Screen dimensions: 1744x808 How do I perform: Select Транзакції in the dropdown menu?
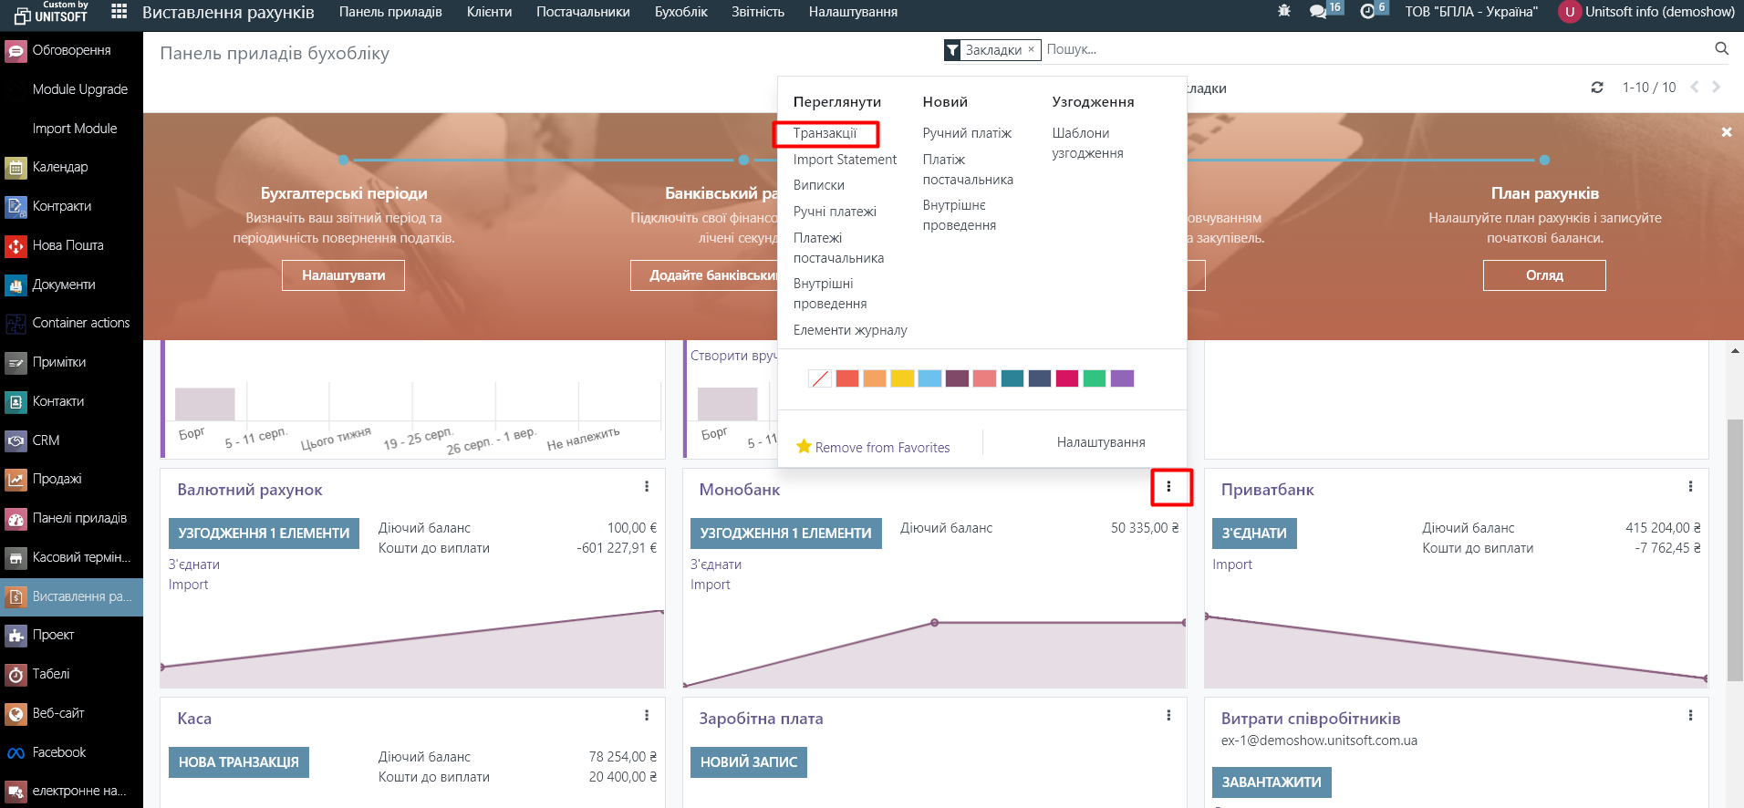click(x=825, y=133)
